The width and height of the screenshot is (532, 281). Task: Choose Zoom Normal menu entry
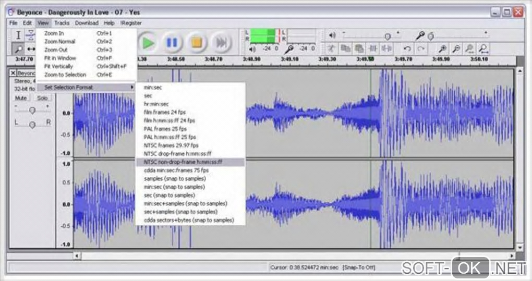86,41
